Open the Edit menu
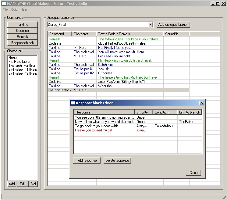Screen dimensions: 227x200 (x=14, y=9)
